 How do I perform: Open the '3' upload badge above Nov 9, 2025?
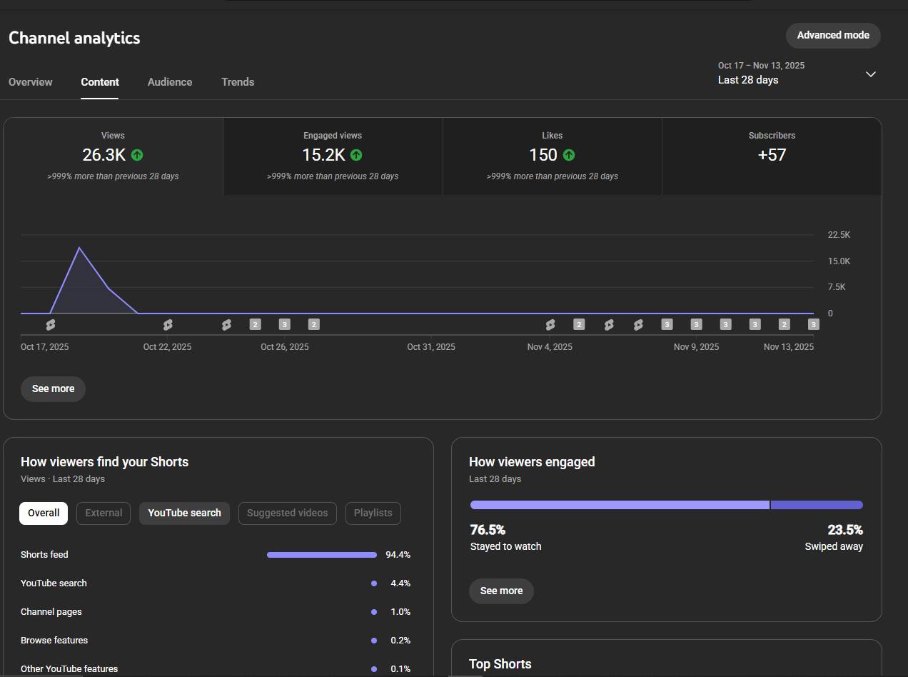pyautogui.click(x=696, y=324)
